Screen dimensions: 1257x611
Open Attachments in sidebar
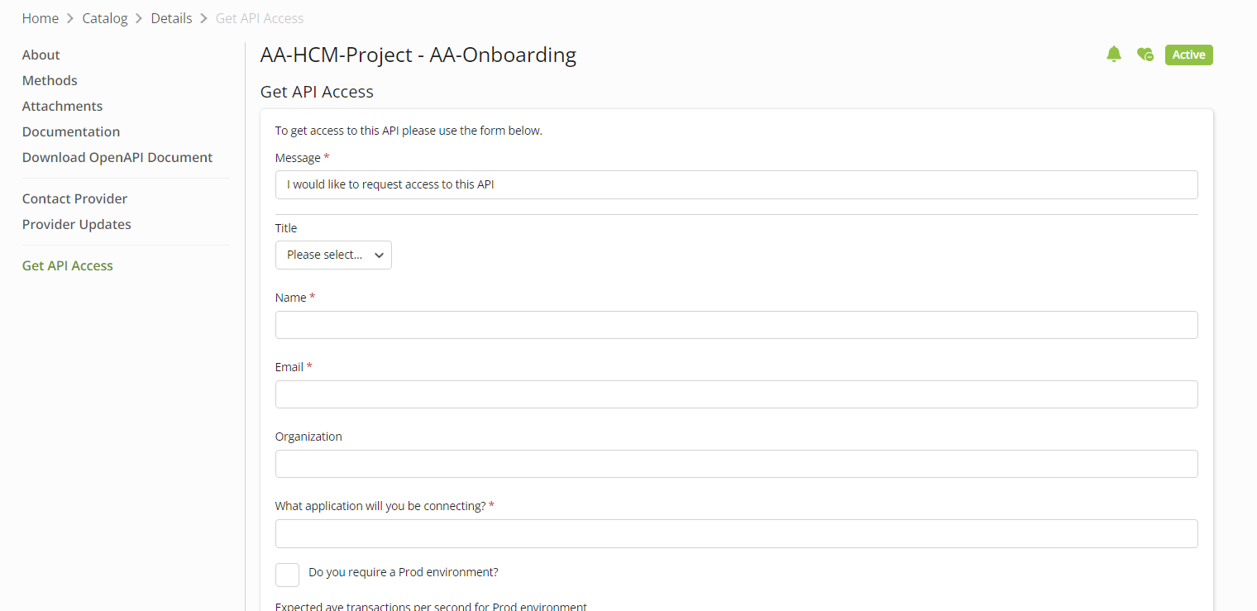63,106
